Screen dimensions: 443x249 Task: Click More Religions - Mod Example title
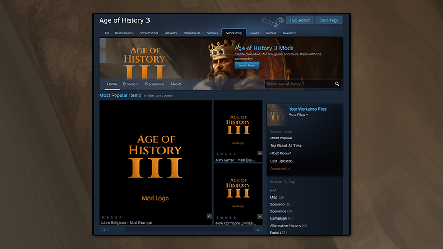[x=127, y=223]
